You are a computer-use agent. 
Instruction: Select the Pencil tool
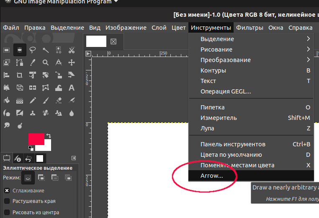click(33, 101)
